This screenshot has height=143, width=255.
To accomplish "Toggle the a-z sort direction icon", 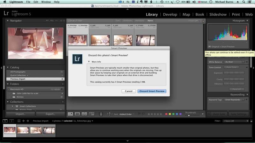I will coord(110,114).
